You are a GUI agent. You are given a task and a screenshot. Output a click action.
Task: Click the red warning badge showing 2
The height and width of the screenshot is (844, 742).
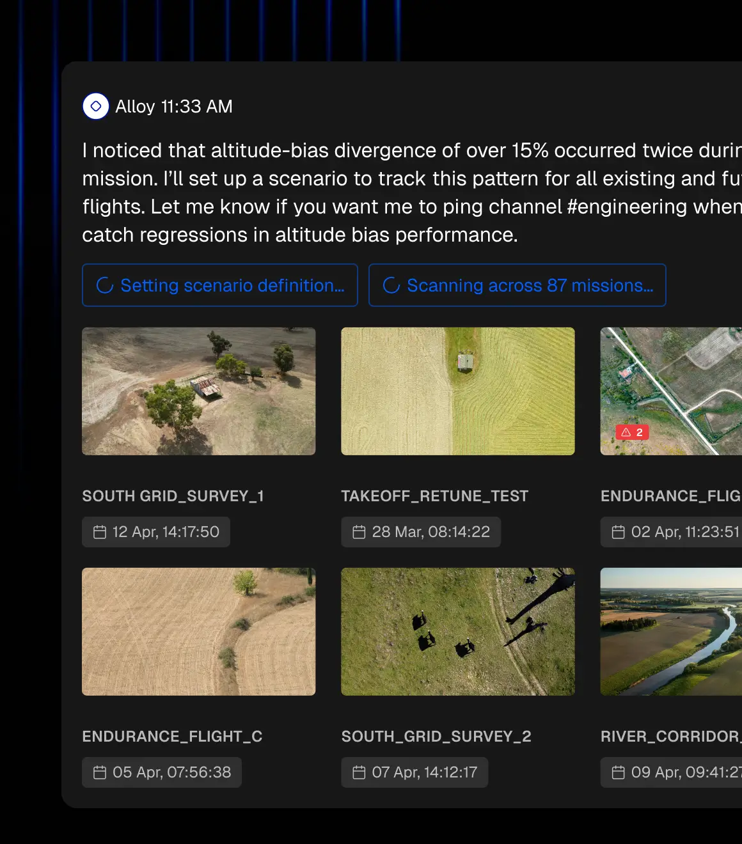(632, 432)
